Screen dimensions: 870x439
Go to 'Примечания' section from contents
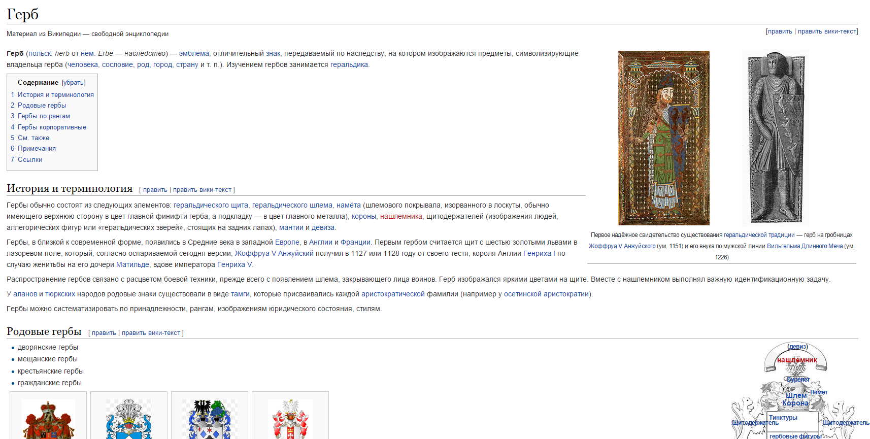pos(37,149)
